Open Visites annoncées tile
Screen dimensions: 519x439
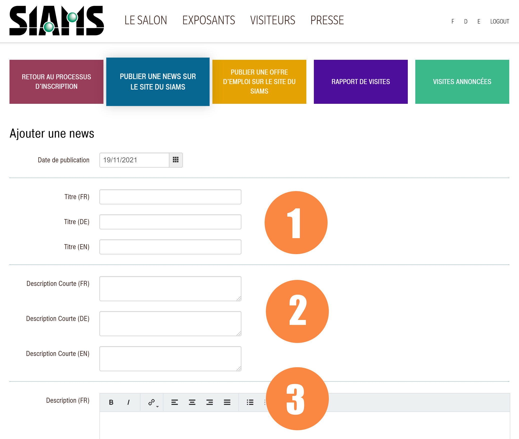click(462, 82)
